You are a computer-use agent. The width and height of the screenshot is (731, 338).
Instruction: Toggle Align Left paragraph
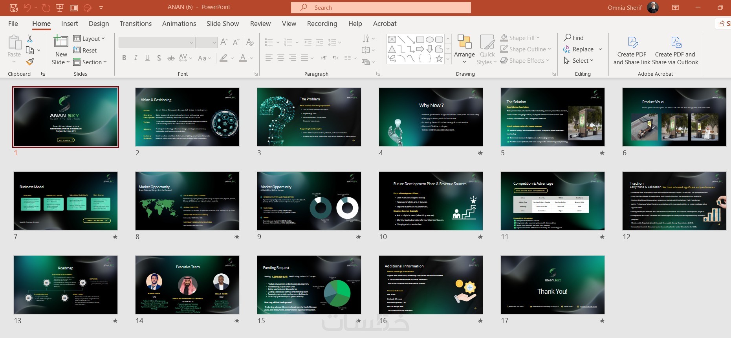[x=269, y=58]
